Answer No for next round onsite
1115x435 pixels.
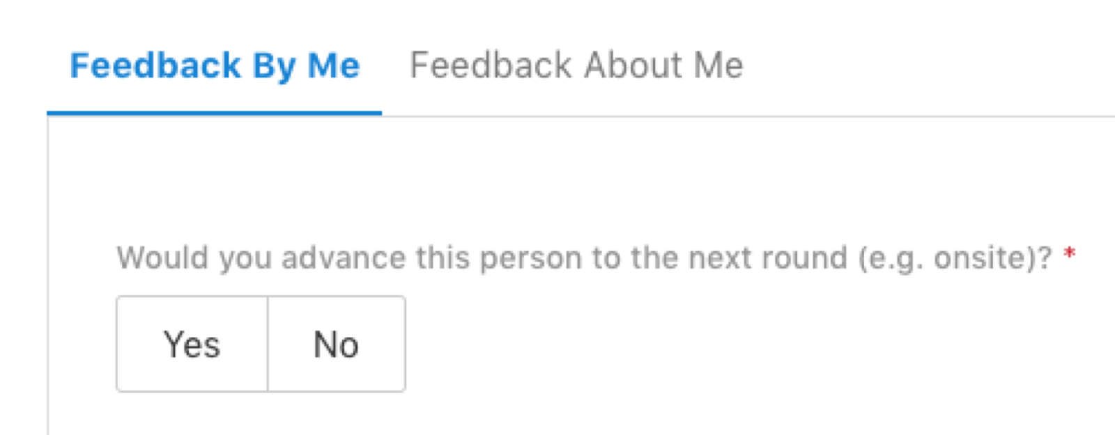[337, 344]
